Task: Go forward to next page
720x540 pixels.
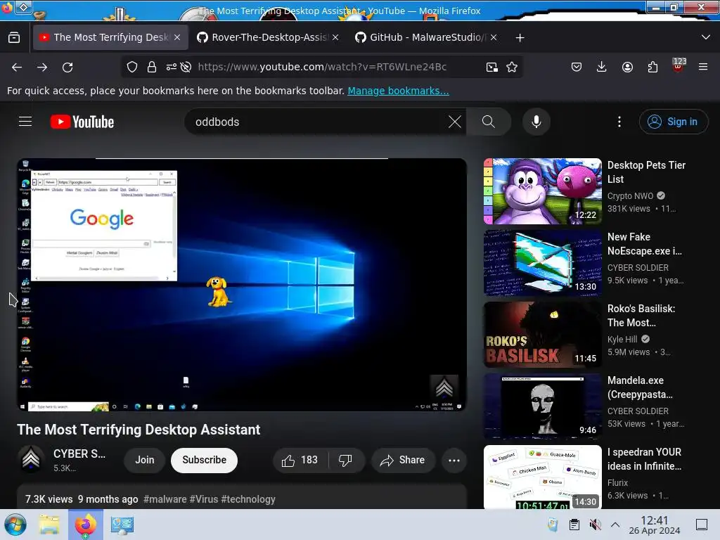Action: pos(42,67)
